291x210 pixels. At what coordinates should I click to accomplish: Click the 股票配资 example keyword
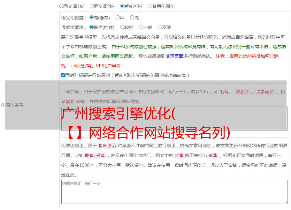coord(265,92)
